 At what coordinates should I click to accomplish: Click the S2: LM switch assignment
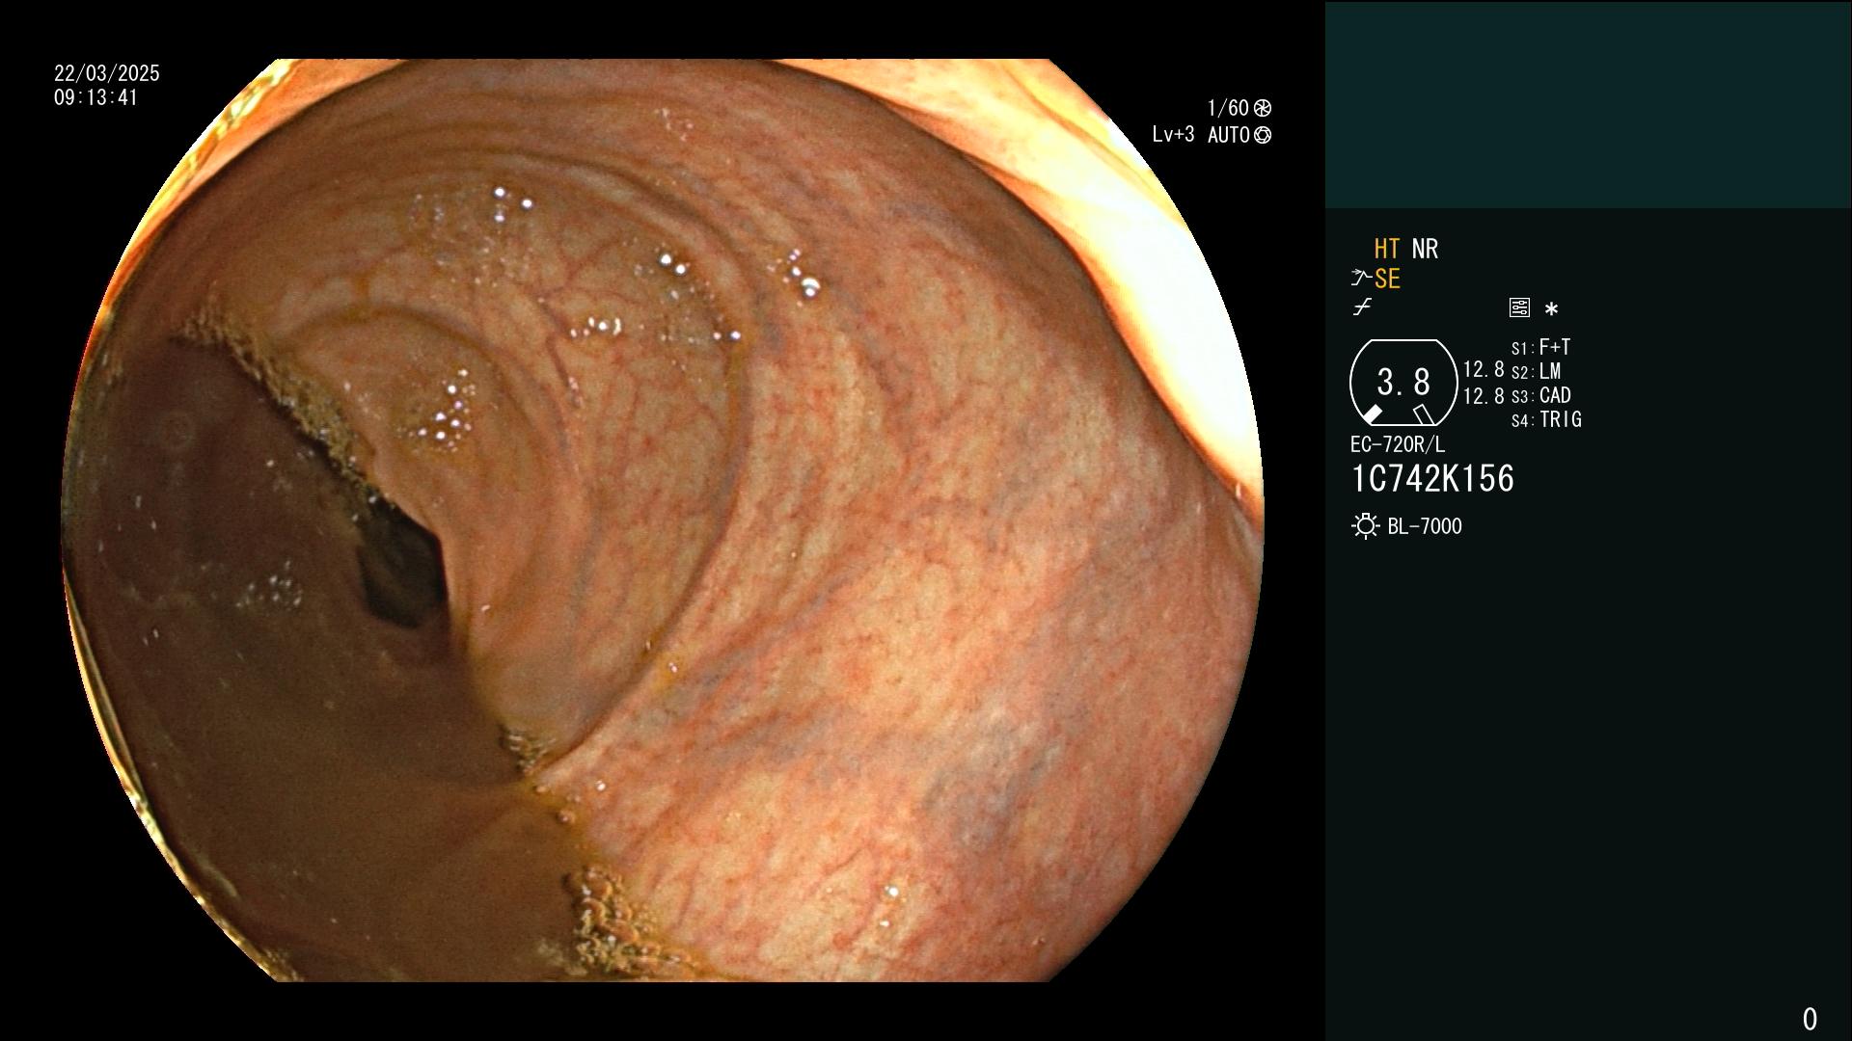coord(1536,371)
